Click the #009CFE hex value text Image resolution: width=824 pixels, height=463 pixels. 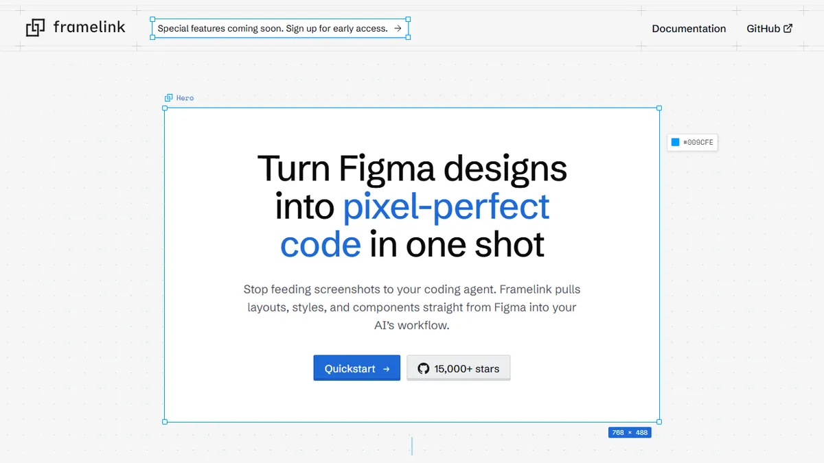pyautogui.click(x=698, y=143)
